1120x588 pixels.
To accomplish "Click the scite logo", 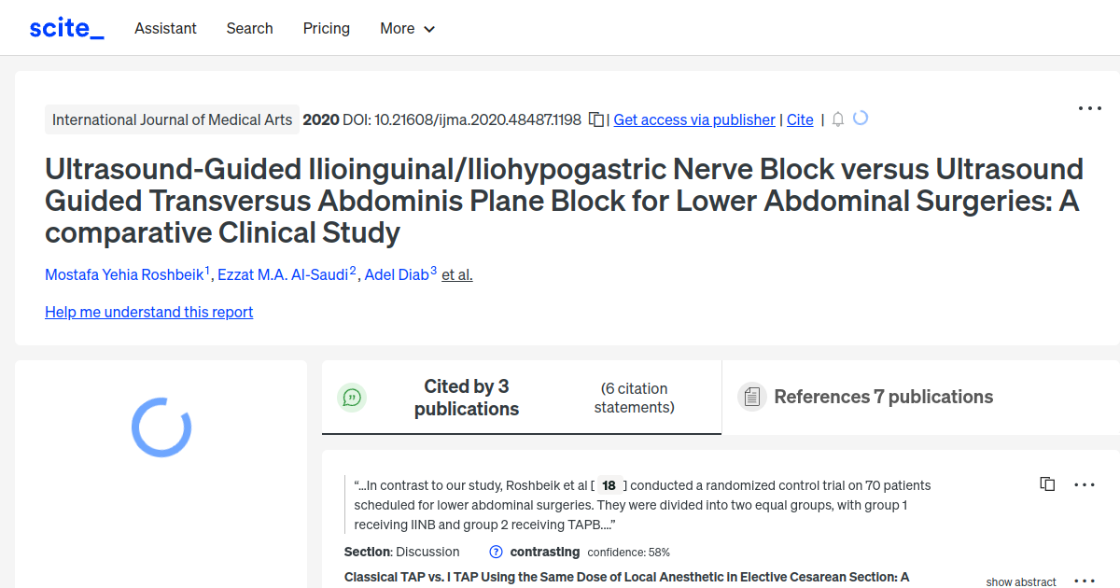I will (65, 27).
